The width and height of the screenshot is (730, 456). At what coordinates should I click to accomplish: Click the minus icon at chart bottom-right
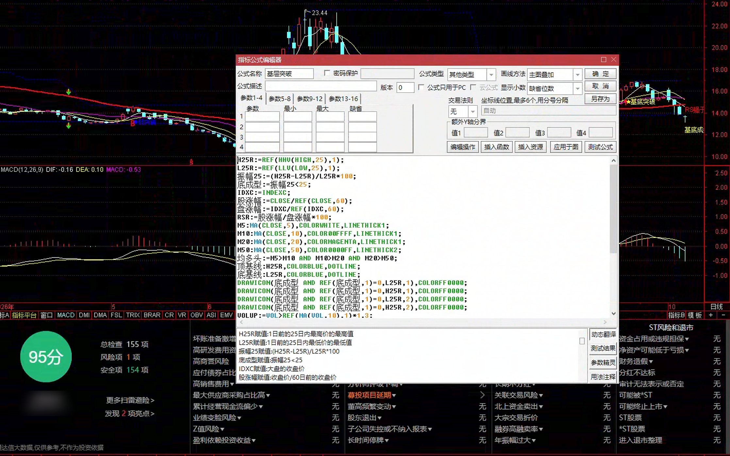pyautogui.click(x=723, y=315)
